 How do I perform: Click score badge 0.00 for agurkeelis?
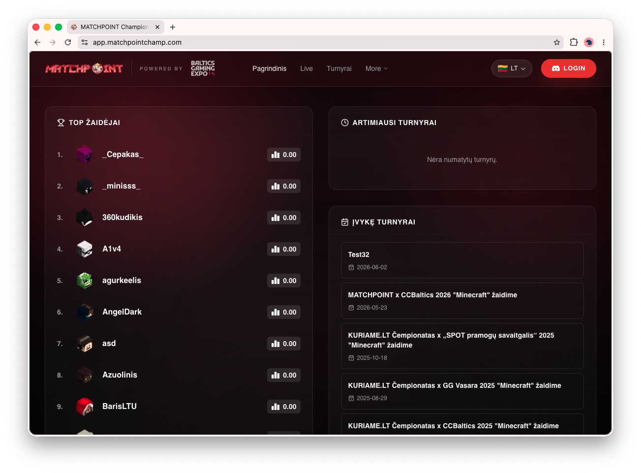(284, 281)
